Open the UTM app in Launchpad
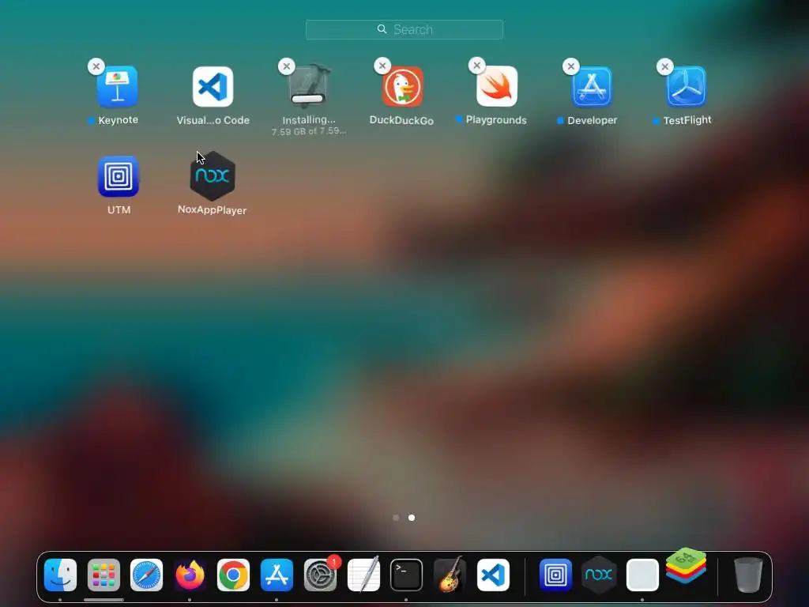Image resolution: width=809 pixels, height=607 pixels. pyautogui.click(x=119, y=176)
